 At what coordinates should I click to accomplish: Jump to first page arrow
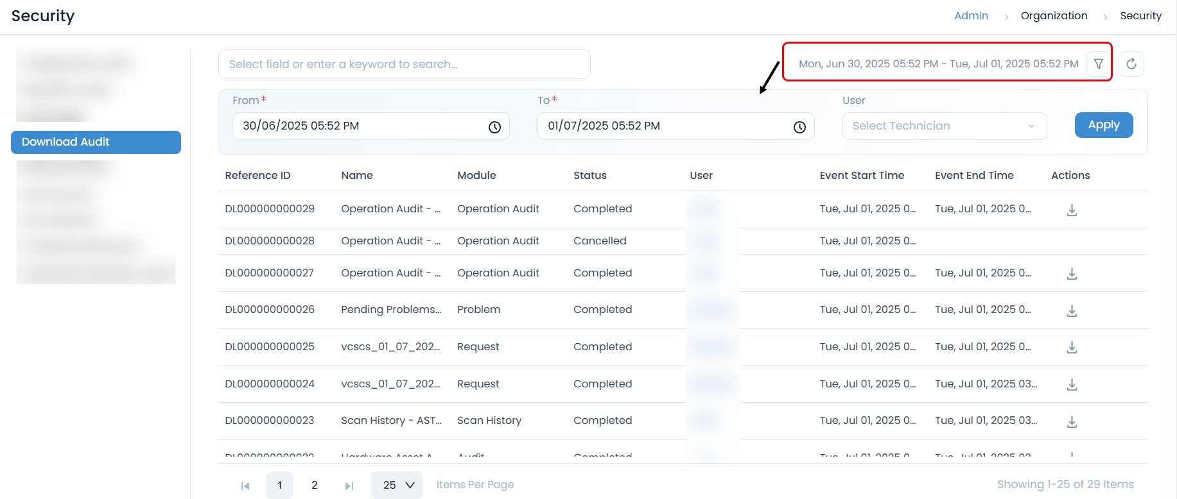pos(245,486)
